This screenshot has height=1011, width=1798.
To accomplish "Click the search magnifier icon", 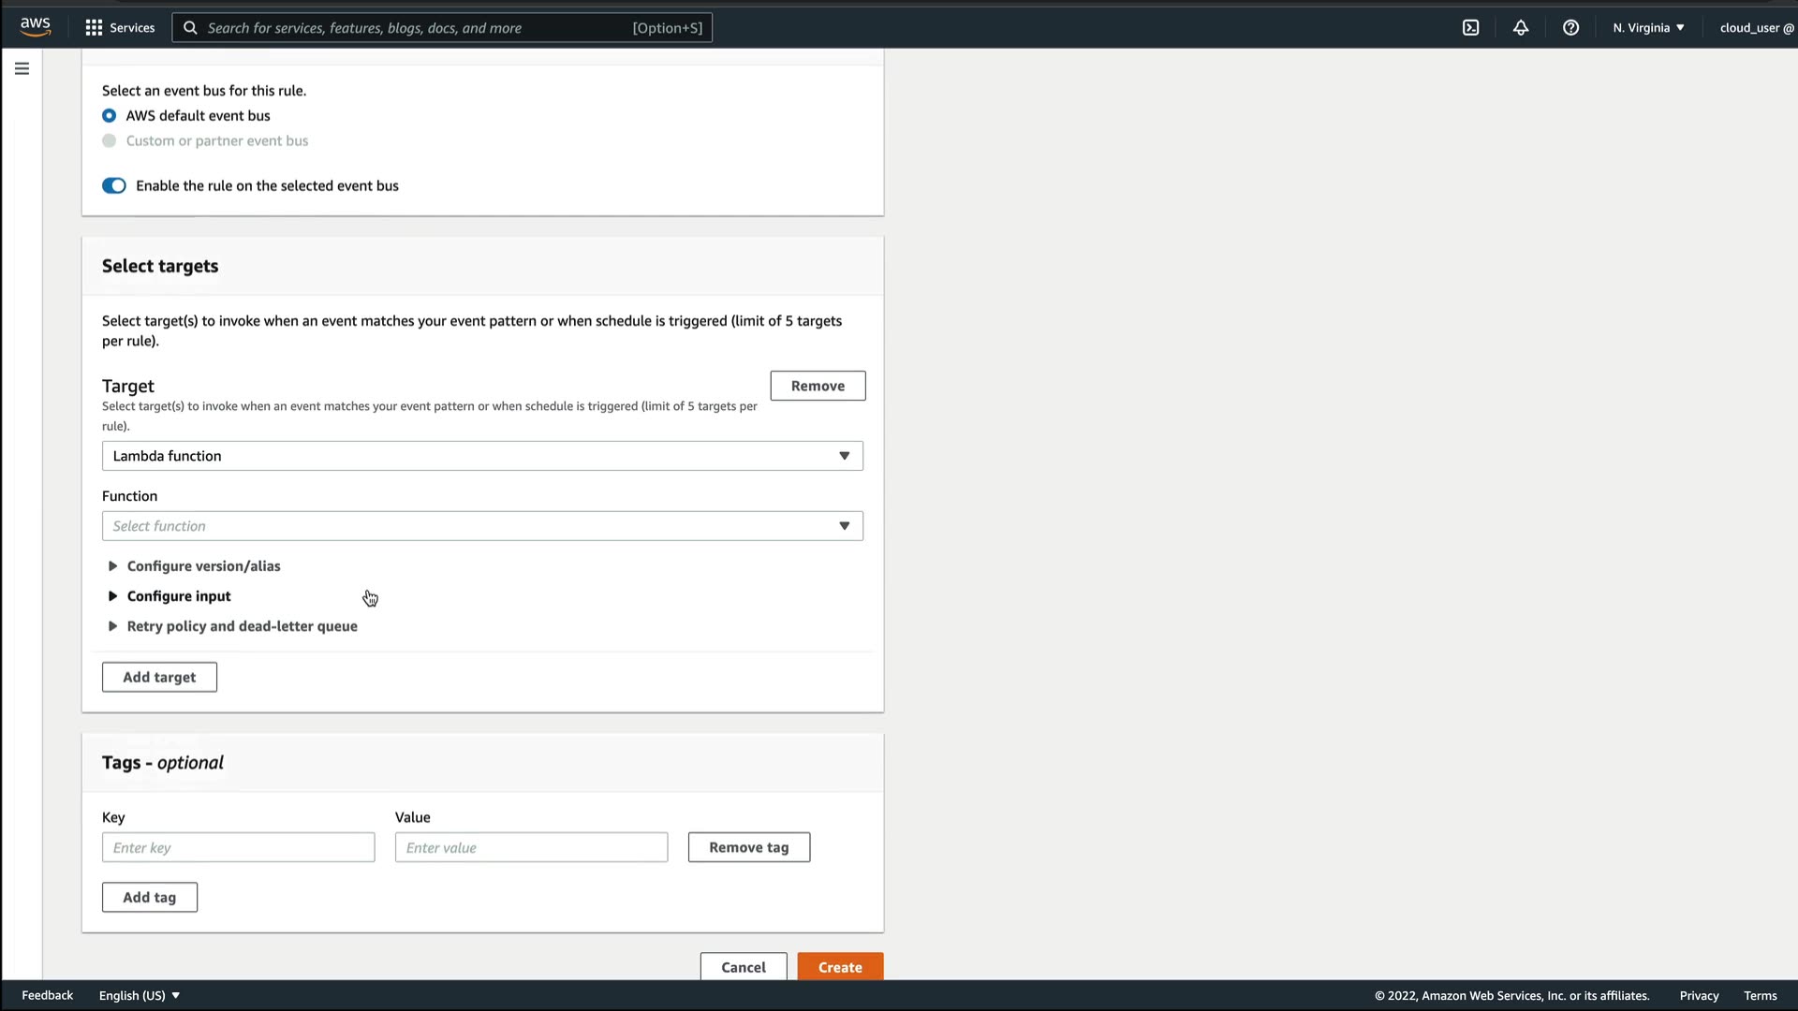I will [x=190, y=27].
